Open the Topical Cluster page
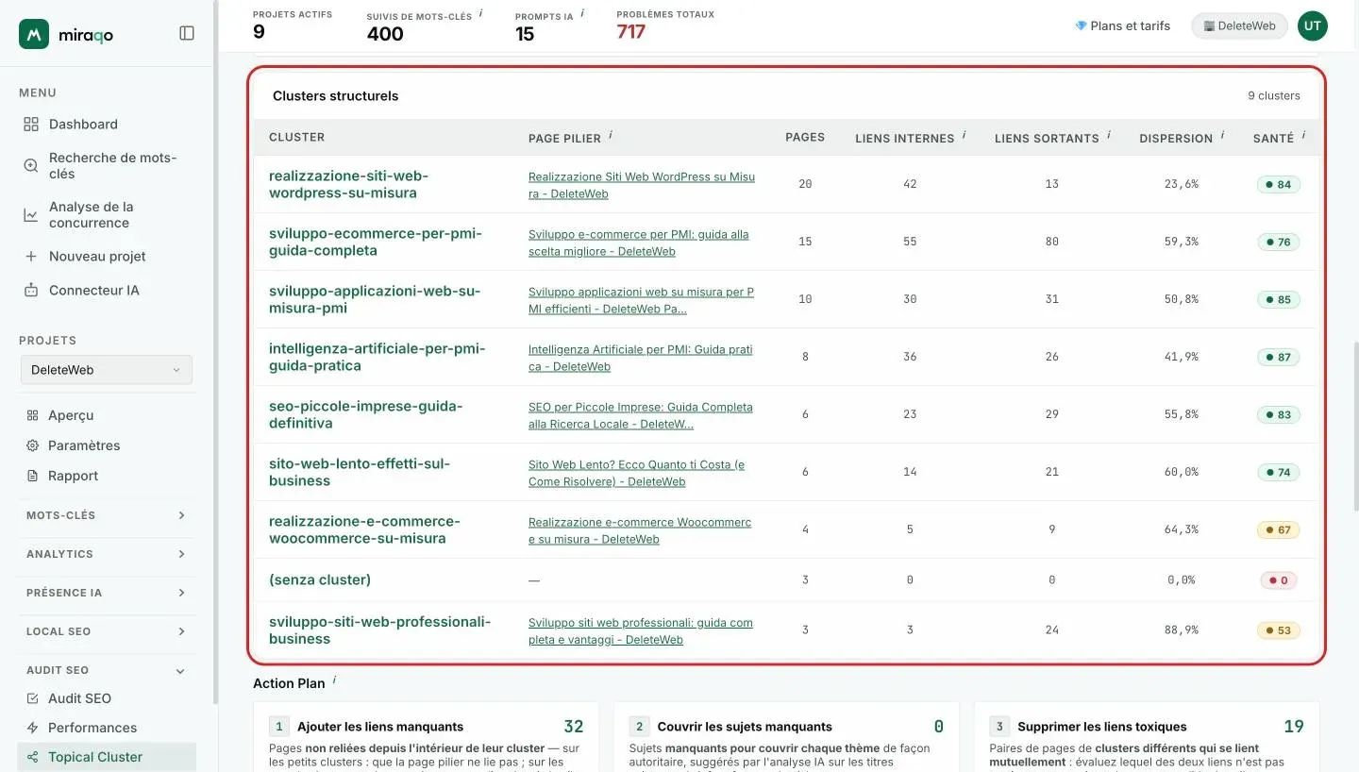This screenshot has height=772, width=1359. pyautogui.click(x=106, y=757)
